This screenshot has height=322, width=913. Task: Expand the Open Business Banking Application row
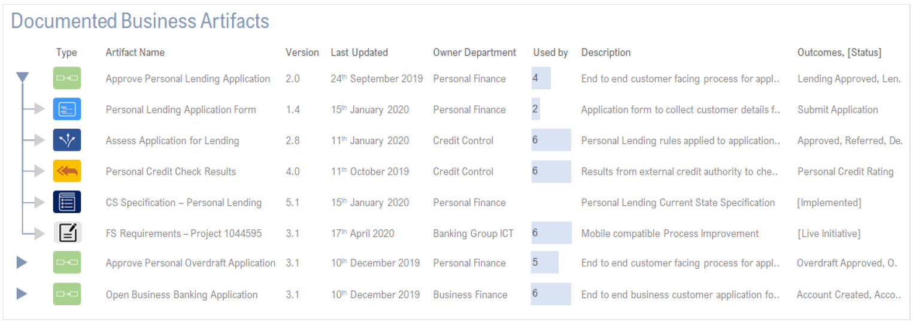(x=22, y=294)
